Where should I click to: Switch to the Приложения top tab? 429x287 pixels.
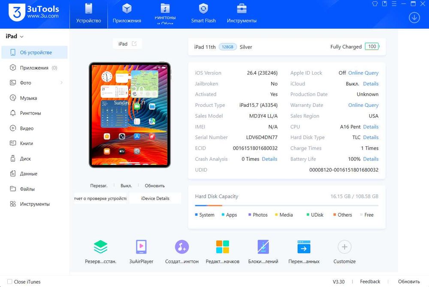click(x=127, y=14)
